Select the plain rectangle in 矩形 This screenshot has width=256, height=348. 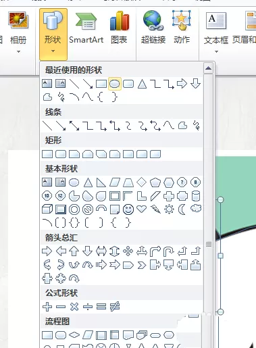pyautogui.click(x=47, y=154)
